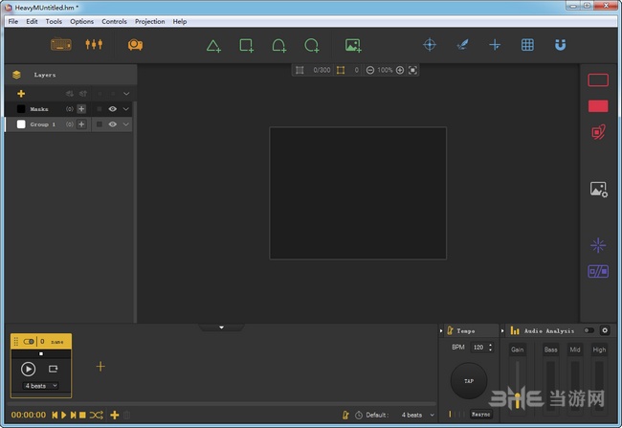This screenshot has width=622, height=428.
Task: Toggle the blue grid icon
Action: click(x=527, y=44)
